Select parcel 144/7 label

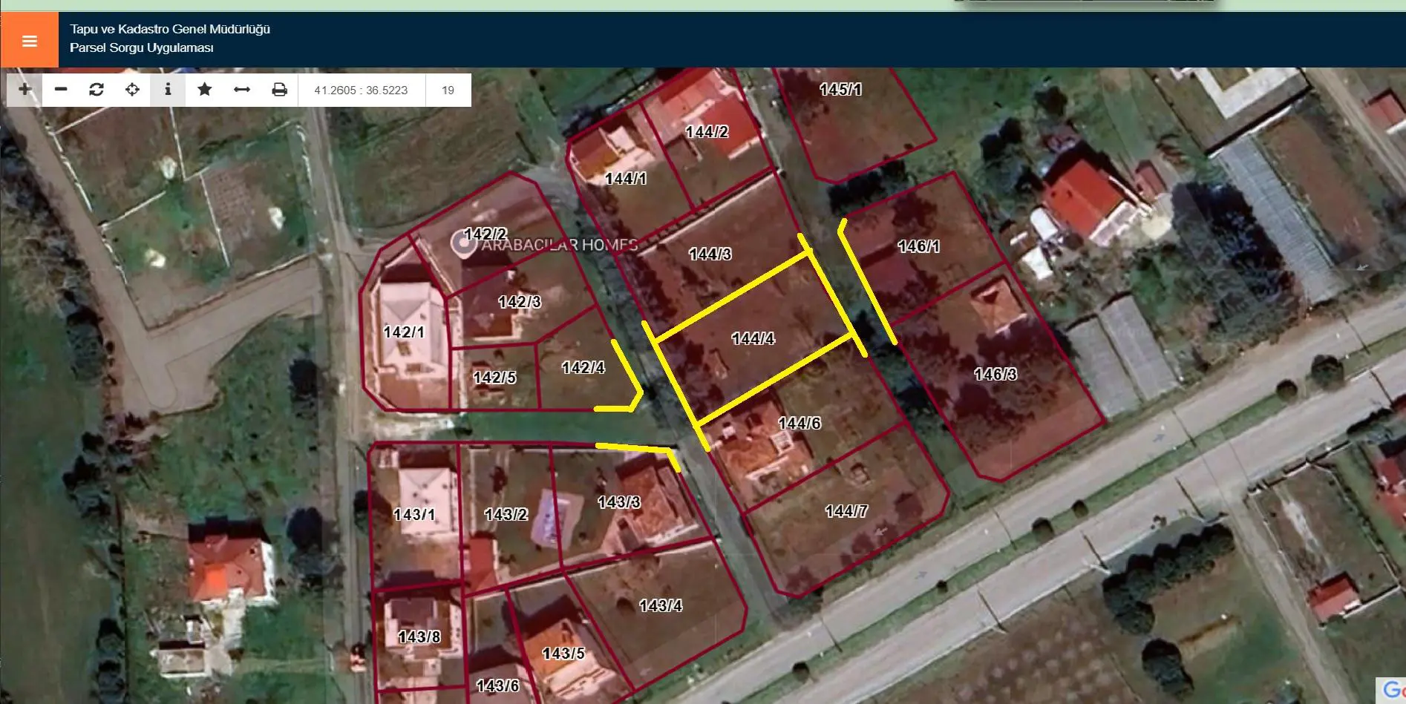coord(846,511)
